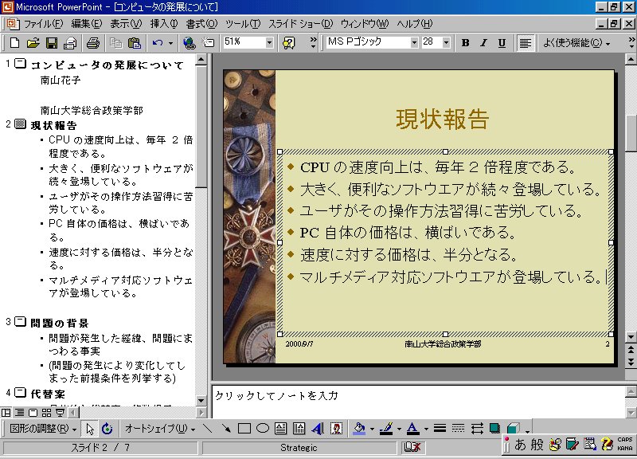Image resolution: width=637 pixels, height=459 pixels.
Task: Click the print preview icon beside Save
Action: point(70,43)
